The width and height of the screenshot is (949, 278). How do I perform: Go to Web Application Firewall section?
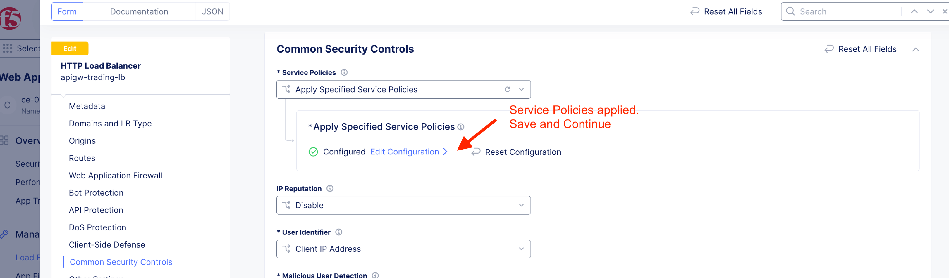tap(115, 176)
